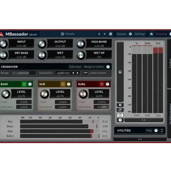
Task: Click the BASS Saturation 0.00% field
Action: point(24,107)
